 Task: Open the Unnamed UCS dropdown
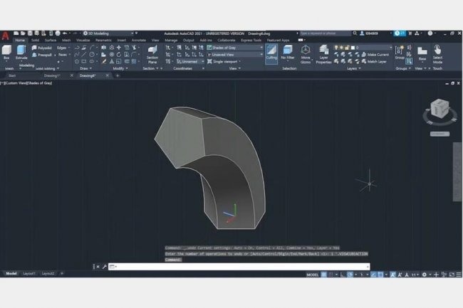coord(190,62)
